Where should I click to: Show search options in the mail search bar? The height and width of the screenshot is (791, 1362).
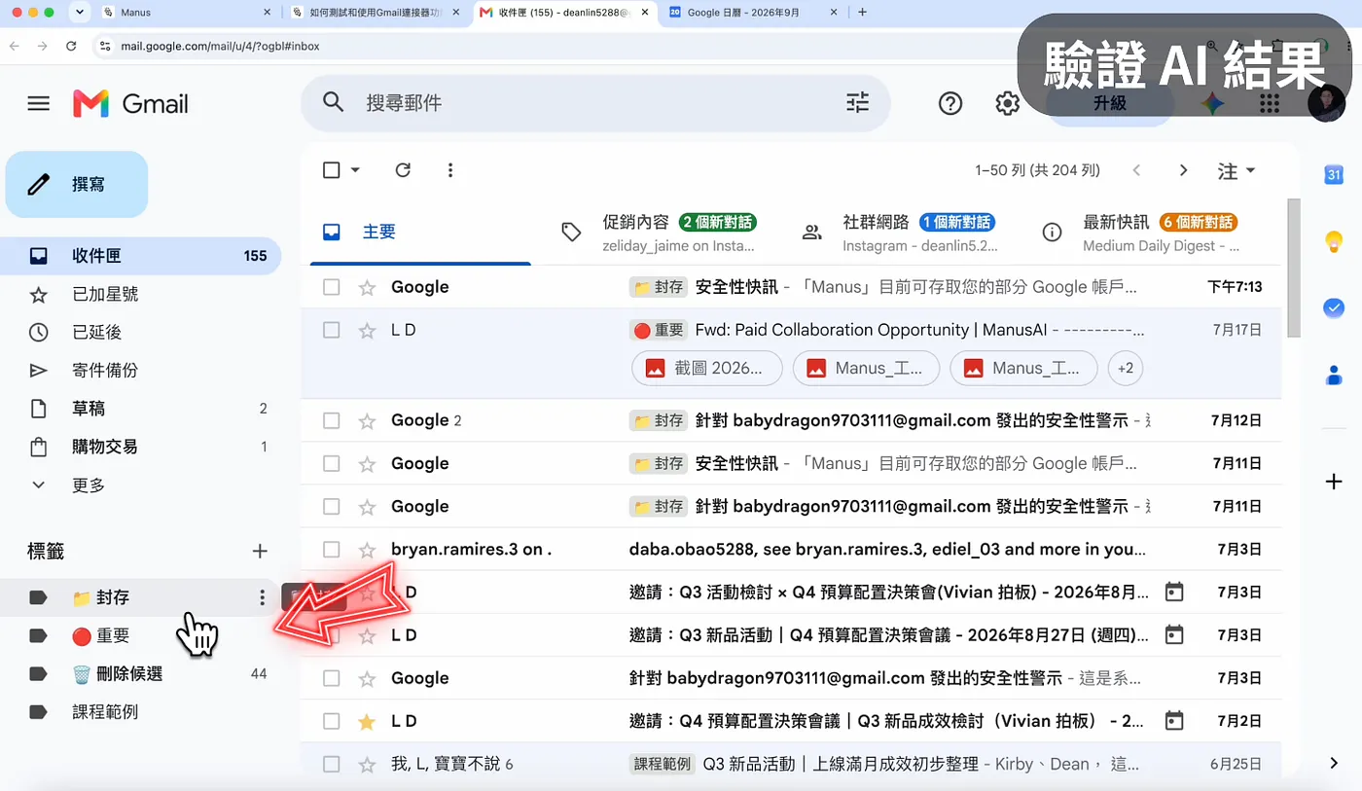click(857, 102)
